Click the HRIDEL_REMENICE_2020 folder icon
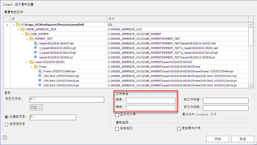Image resolution: width=257 pixels, height=145 pixels. (22, 29)
